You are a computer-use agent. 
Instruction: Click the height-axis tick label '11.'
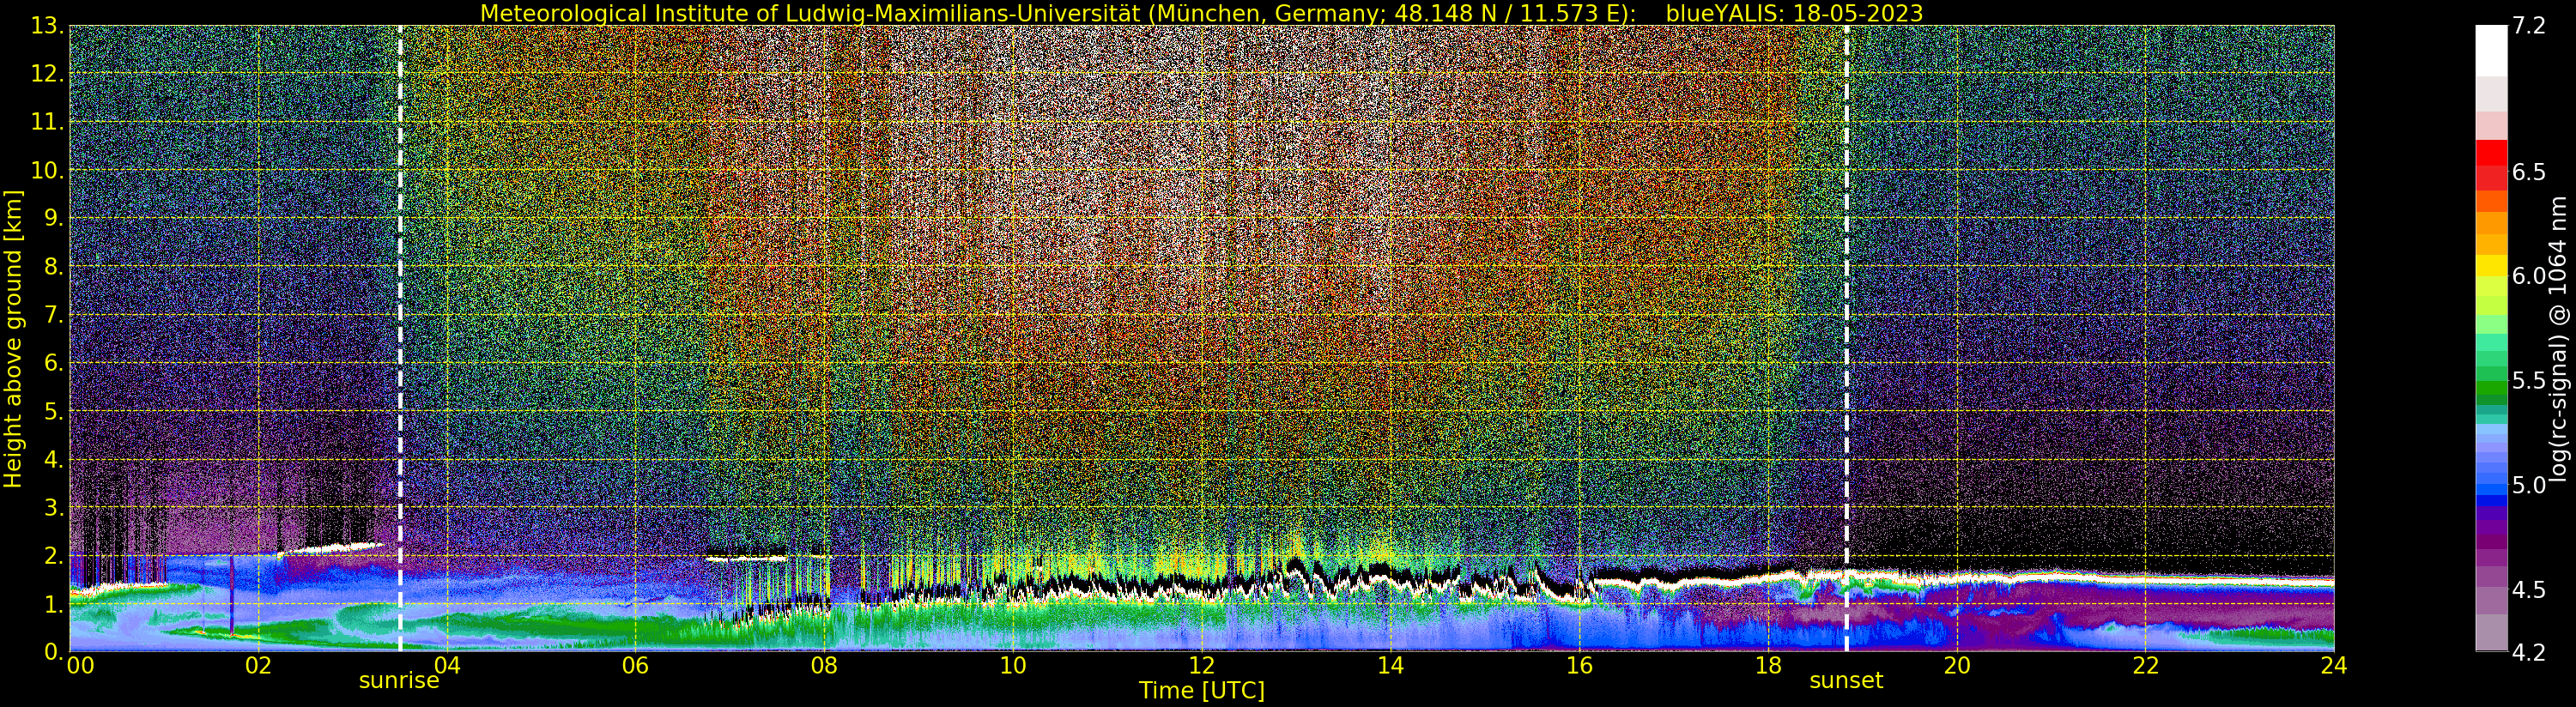[48, 123]
